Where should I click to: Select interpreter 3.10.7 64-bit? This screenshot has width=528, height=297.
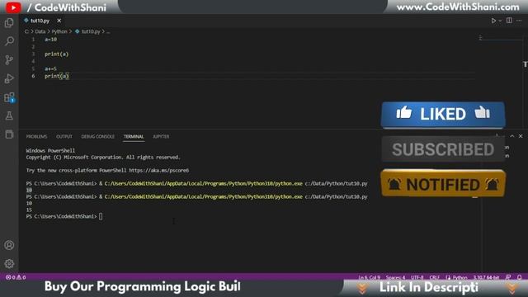pyautogui.click(x=486, y=277)
